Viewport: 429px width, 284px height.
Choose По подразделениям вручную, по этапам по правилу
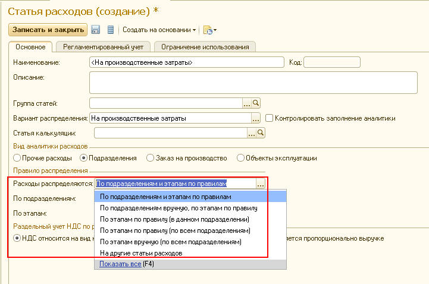190,208
